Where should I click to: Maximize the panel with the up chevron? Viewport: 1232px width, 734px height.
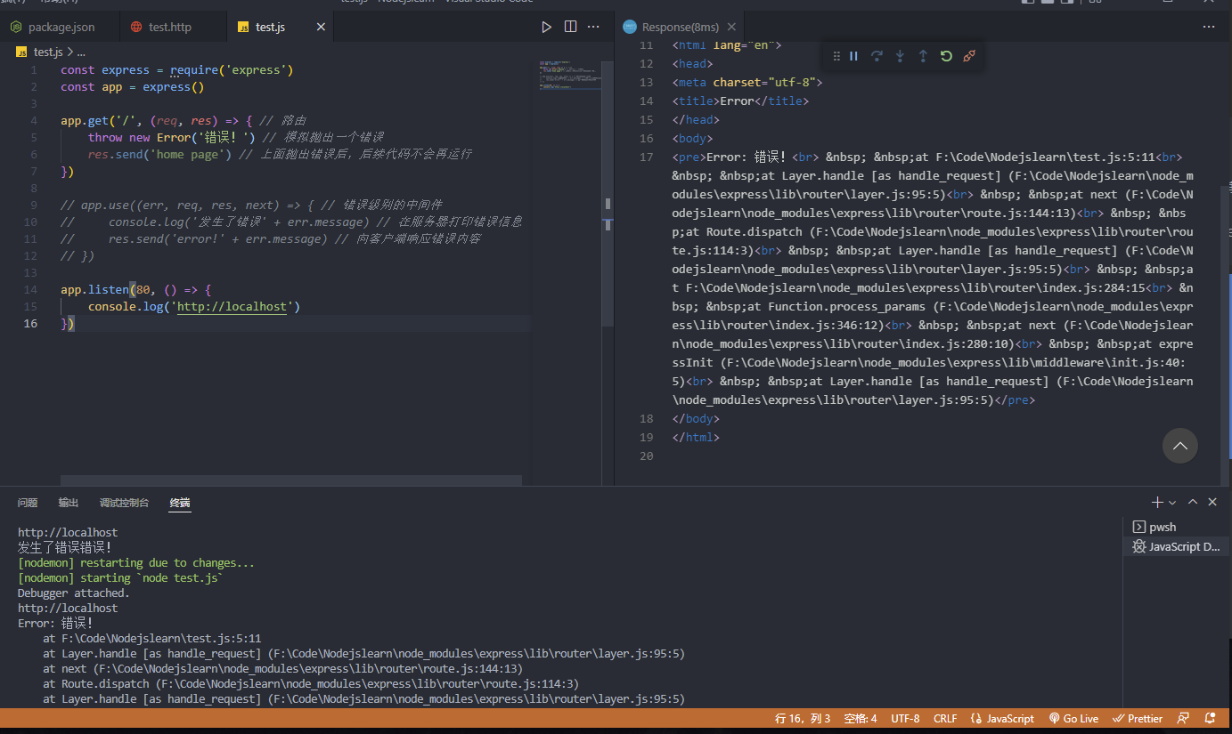pyautogui.click(x=1193, y=503)
